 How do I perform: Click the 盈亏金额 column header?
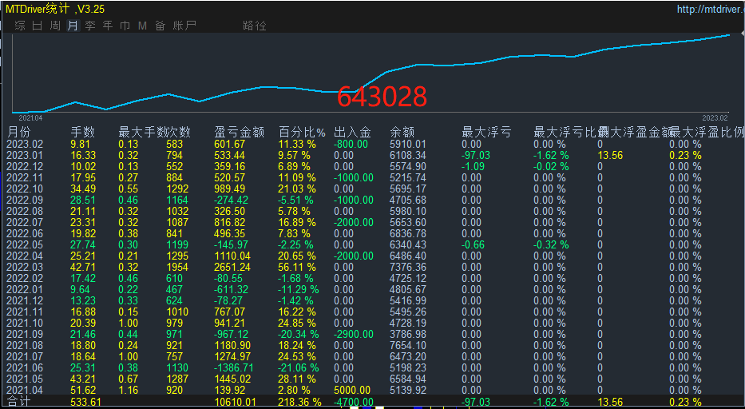(239, 133)
